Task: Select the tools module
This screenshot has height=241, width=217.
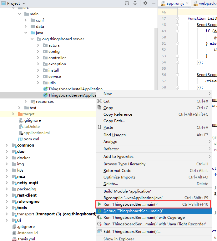Action: pyautogui.click(x=22, y=208)
